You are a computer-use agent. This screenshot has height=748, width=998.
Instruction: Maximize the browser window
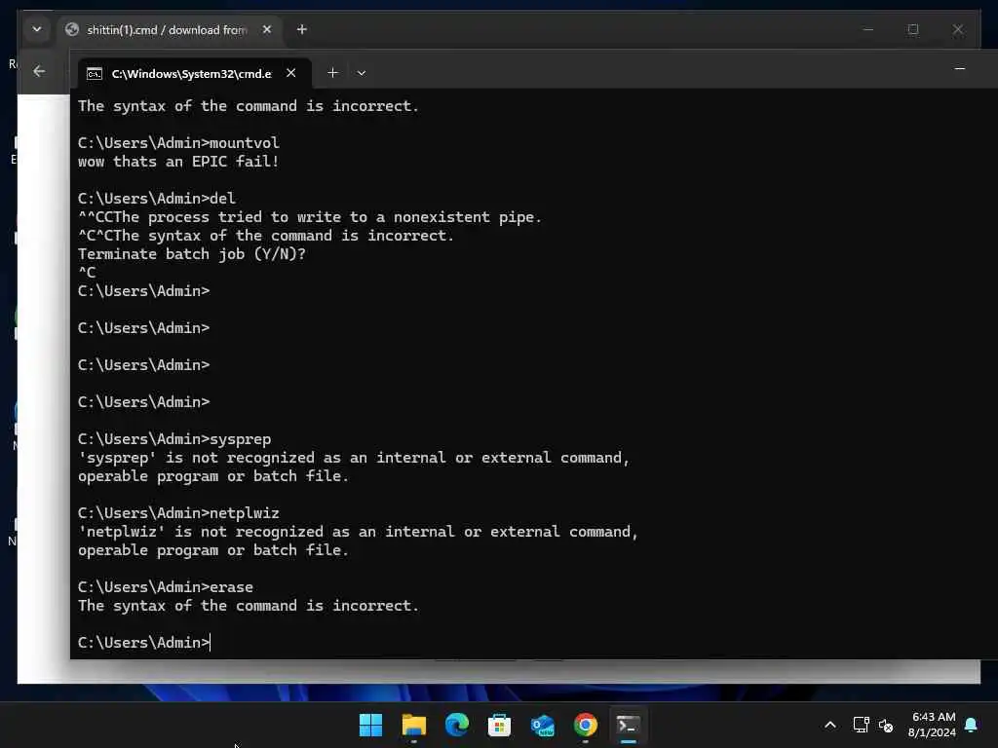(912, 30)
